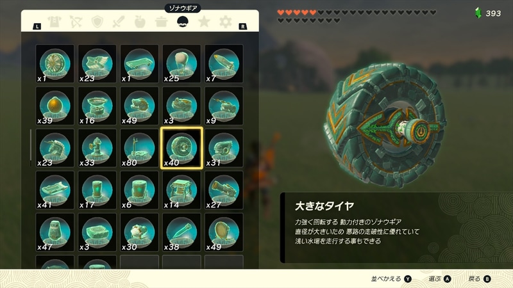
Task: Click the 選ぶ A select button
Action: 440,279
